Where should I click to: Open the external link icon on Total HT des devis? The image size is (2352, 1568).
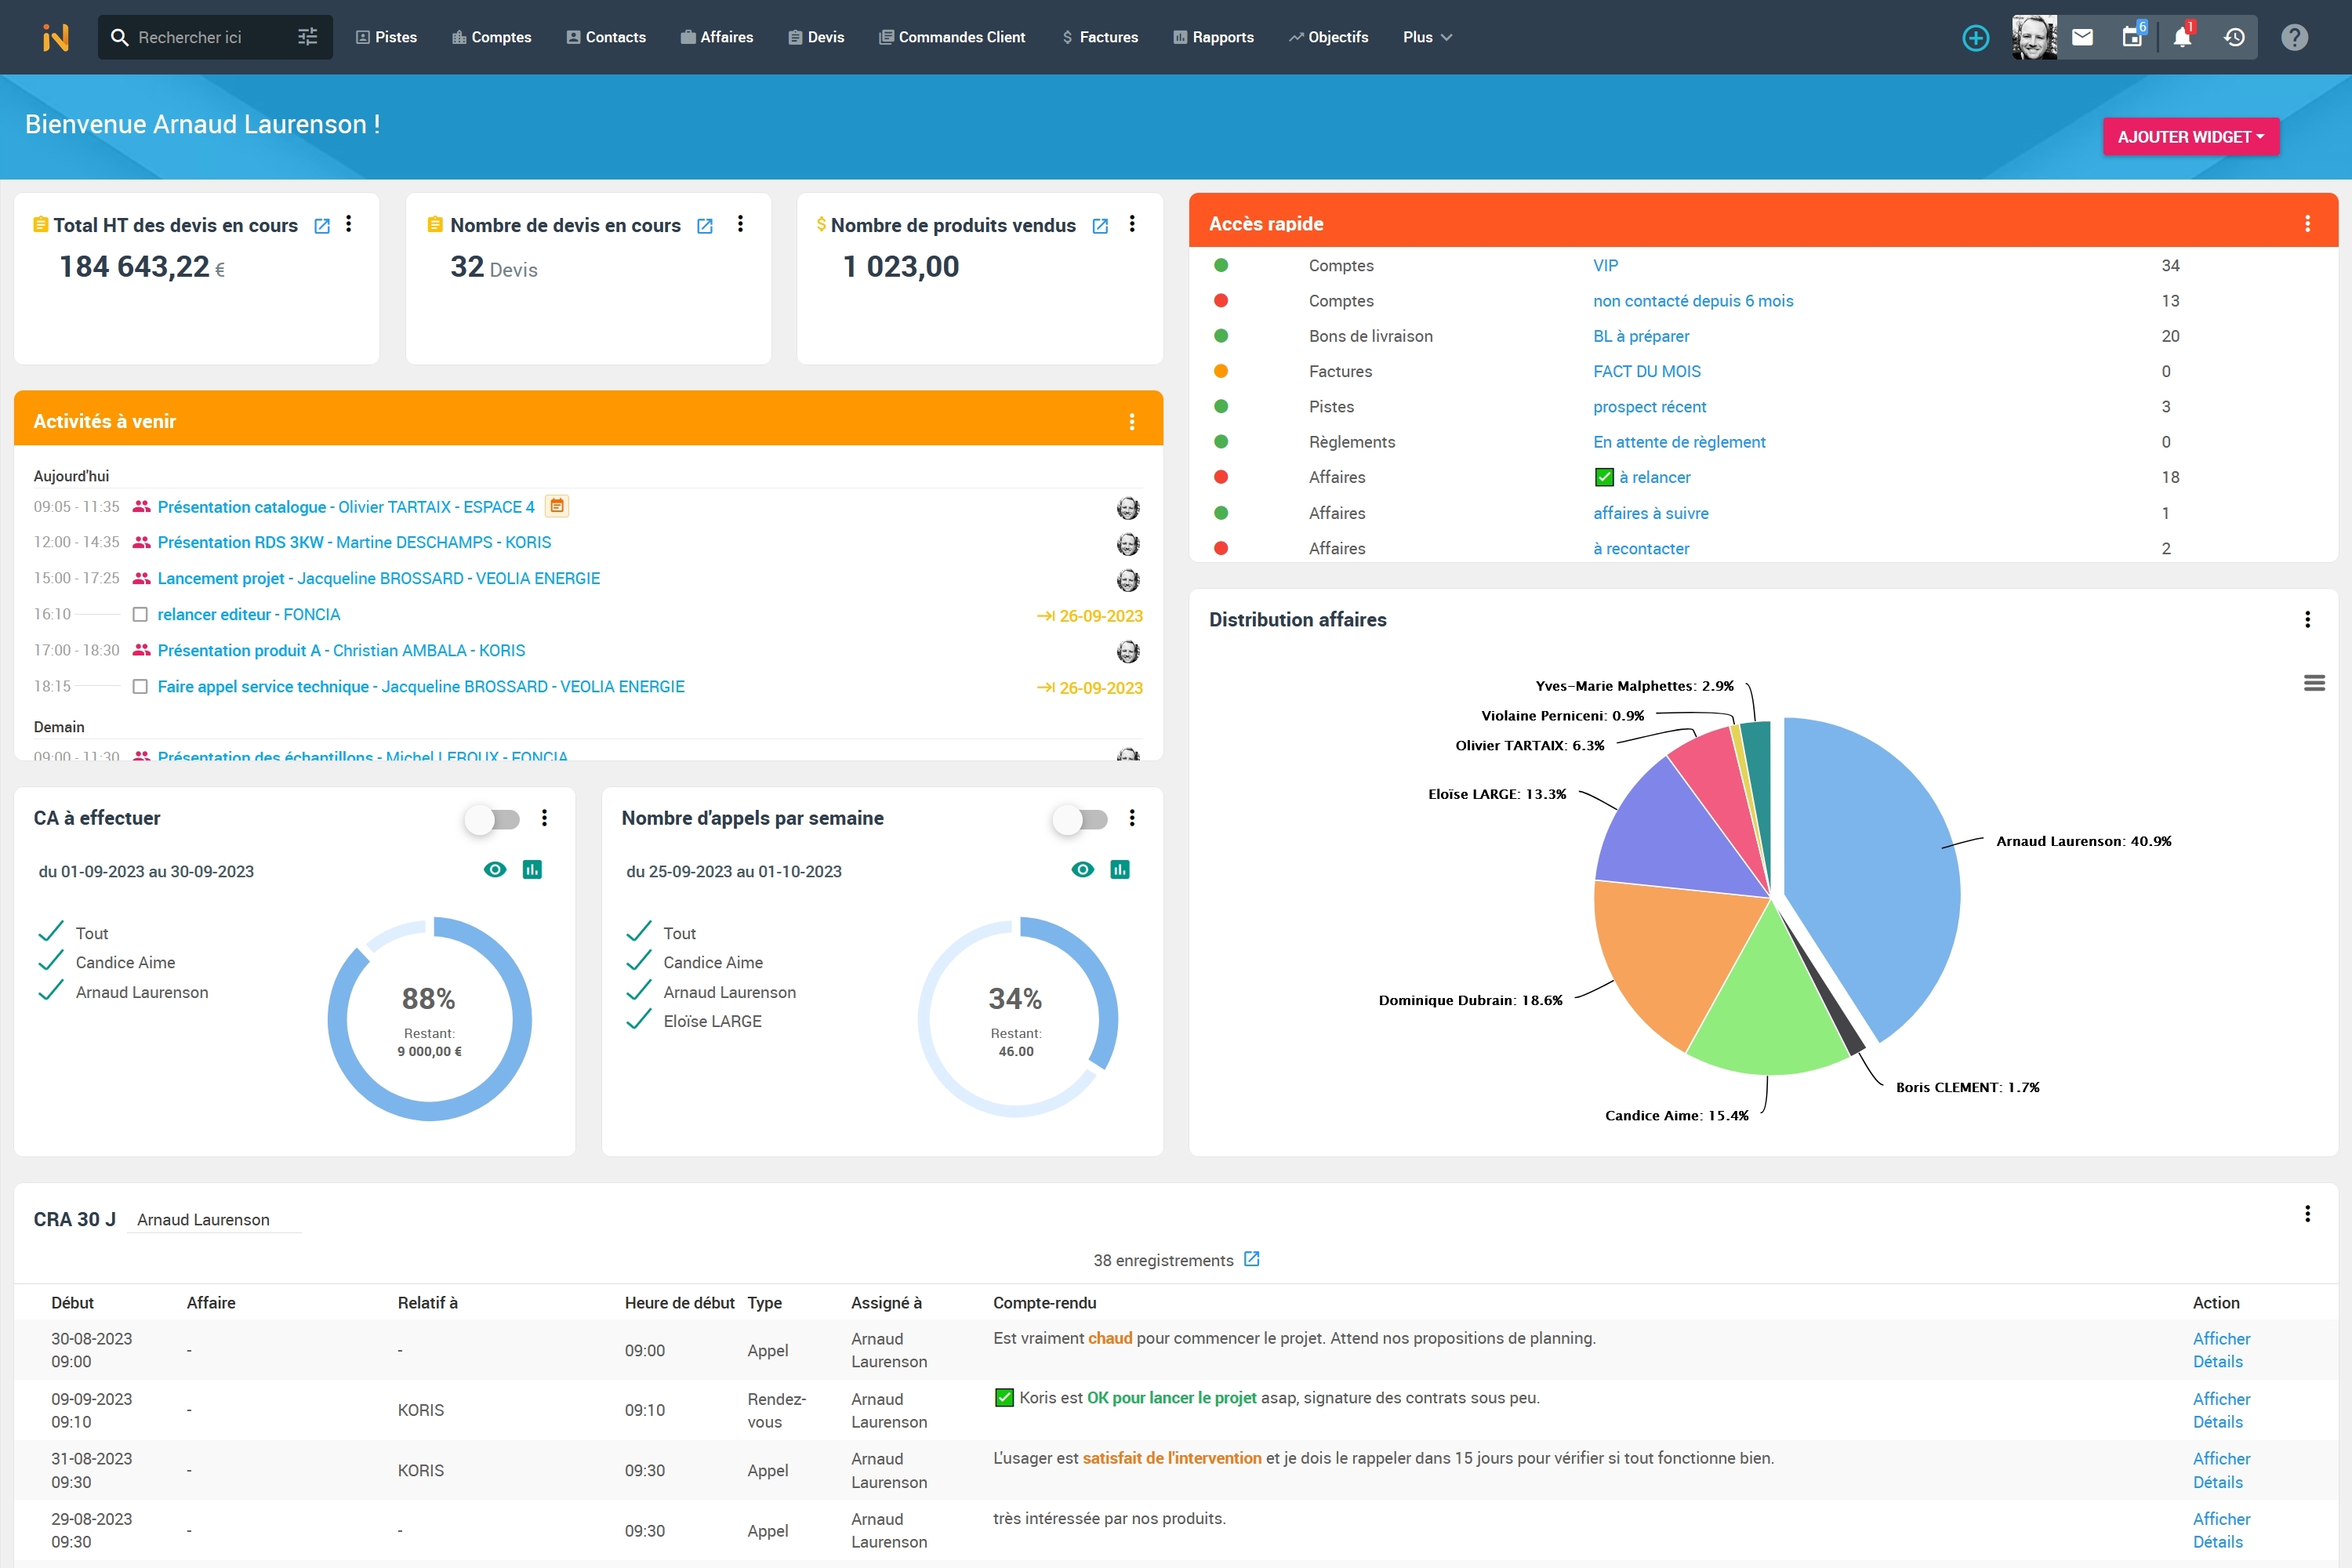coord(321,226)
